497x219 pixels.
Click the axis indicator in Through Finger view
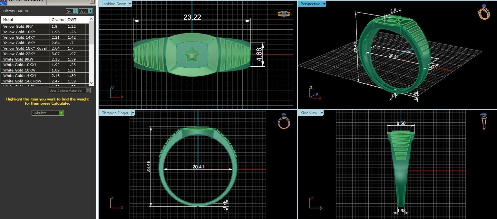(117, 203)
